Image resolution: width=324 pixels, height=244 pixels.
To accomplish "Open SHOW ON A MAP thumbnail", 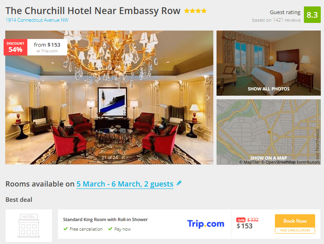I will 268,132.
